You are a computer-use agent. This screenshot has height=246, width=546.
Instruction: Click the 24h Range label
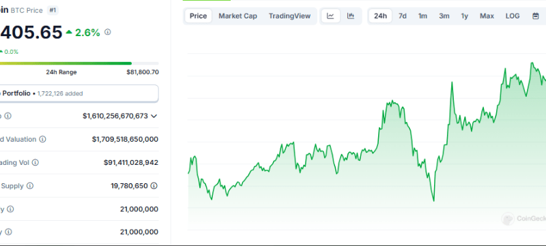click(61, 72)
